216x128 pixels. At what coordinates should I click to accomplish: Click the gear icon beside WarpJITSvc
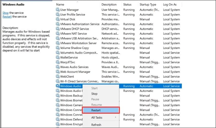58,62
